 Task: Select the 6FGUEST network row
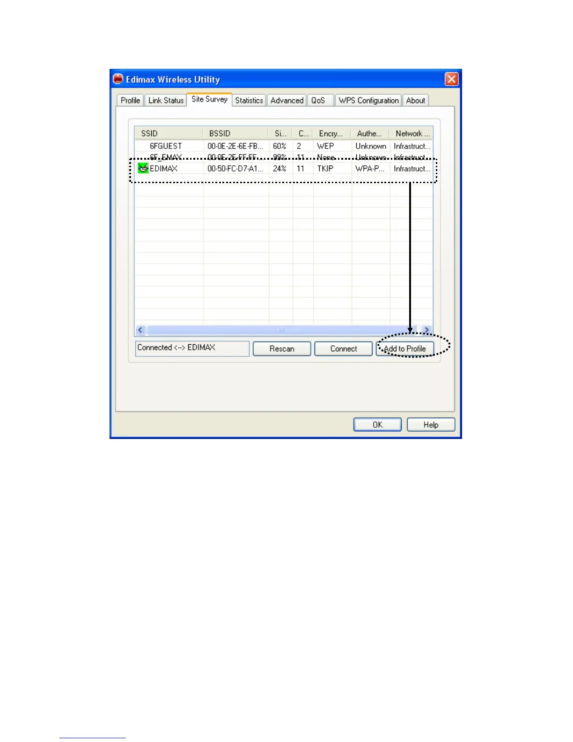point(284,146)
